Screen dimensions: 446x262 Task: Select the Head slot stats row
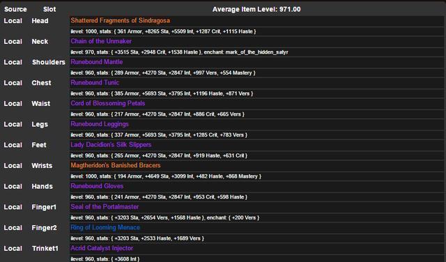[x=256, y=31]
